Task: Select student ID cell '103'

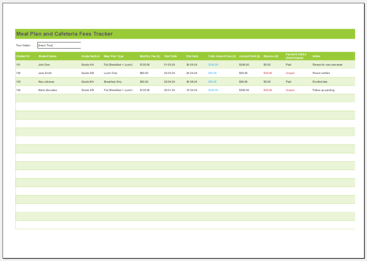Action: click(18, 82)
